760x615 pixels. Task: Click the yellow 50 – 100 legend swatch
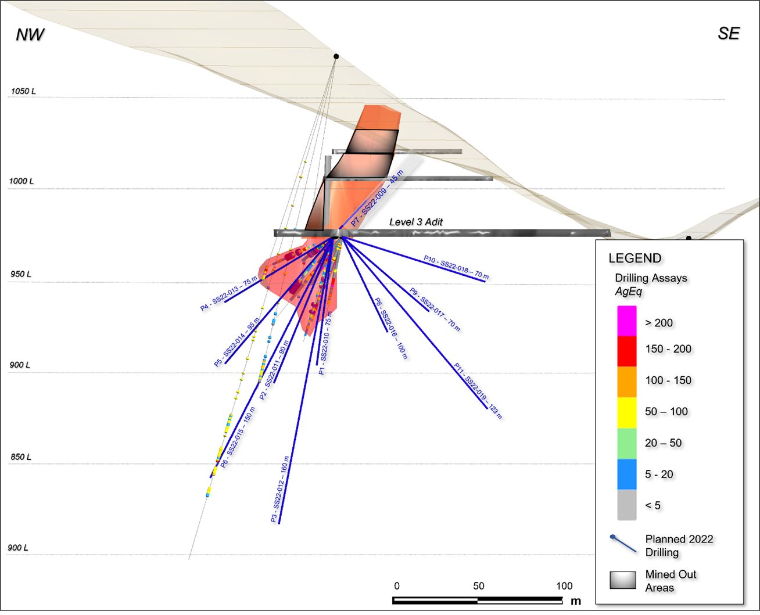point(627,412)
